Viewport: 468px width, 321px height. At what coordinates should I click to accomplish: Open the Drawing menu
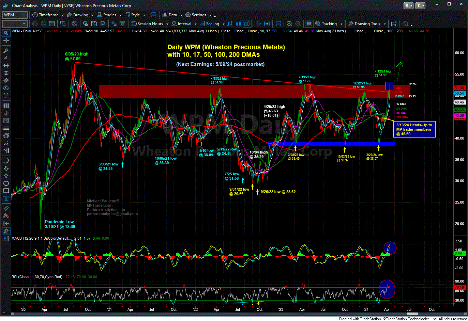pyautogui.click(x=78, y=15)
